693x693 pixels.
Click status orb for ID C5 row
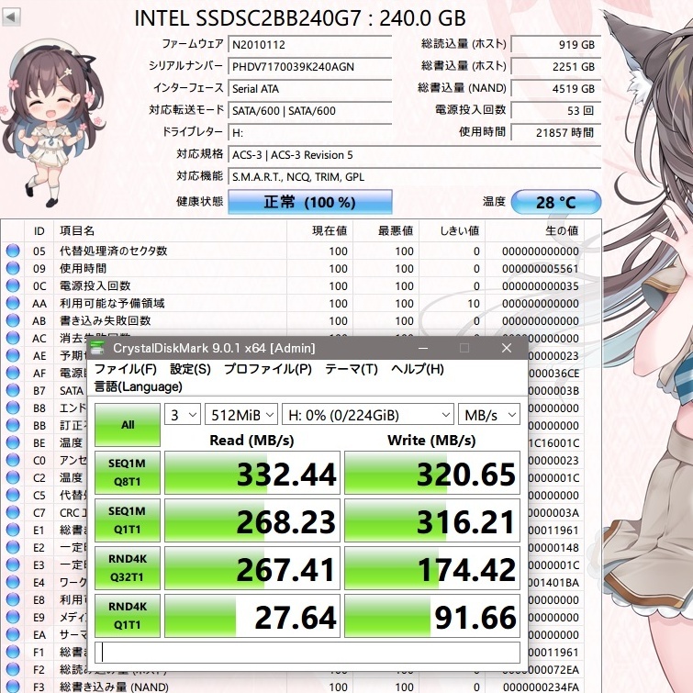pos(13,495)
